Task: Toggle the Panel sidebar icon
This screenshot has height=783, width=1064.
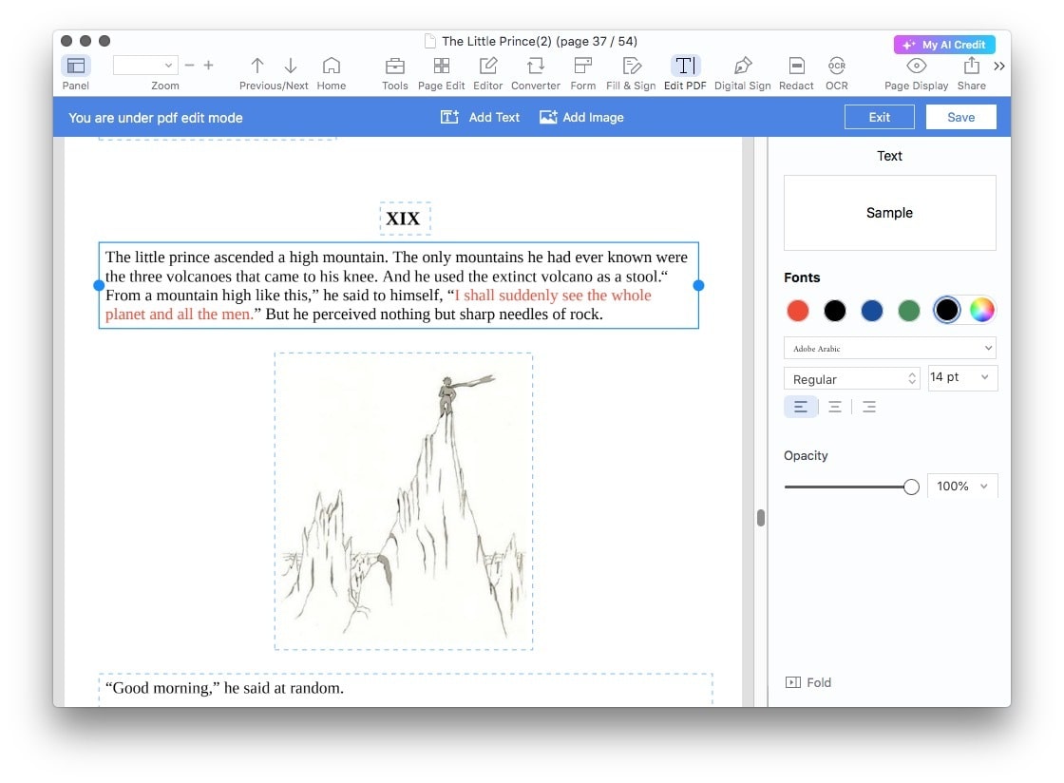Action: 75,66
